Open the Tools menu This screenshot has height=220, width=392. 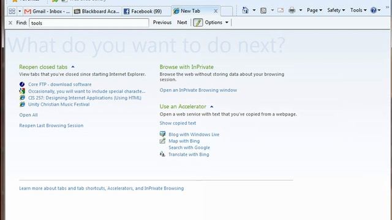(x=358, y=10)
